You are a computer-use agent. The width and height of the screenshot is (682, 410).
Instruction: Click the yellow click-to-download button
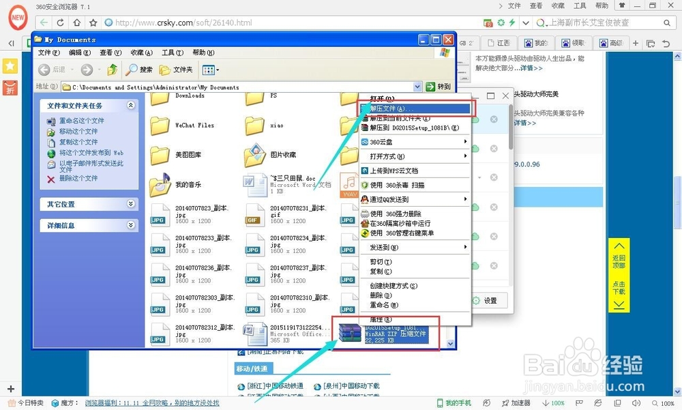click(619, 295)
